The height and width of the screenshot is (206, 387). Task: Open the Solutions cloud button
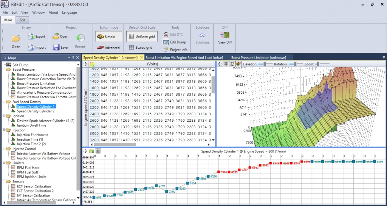[x=203, y=39]
